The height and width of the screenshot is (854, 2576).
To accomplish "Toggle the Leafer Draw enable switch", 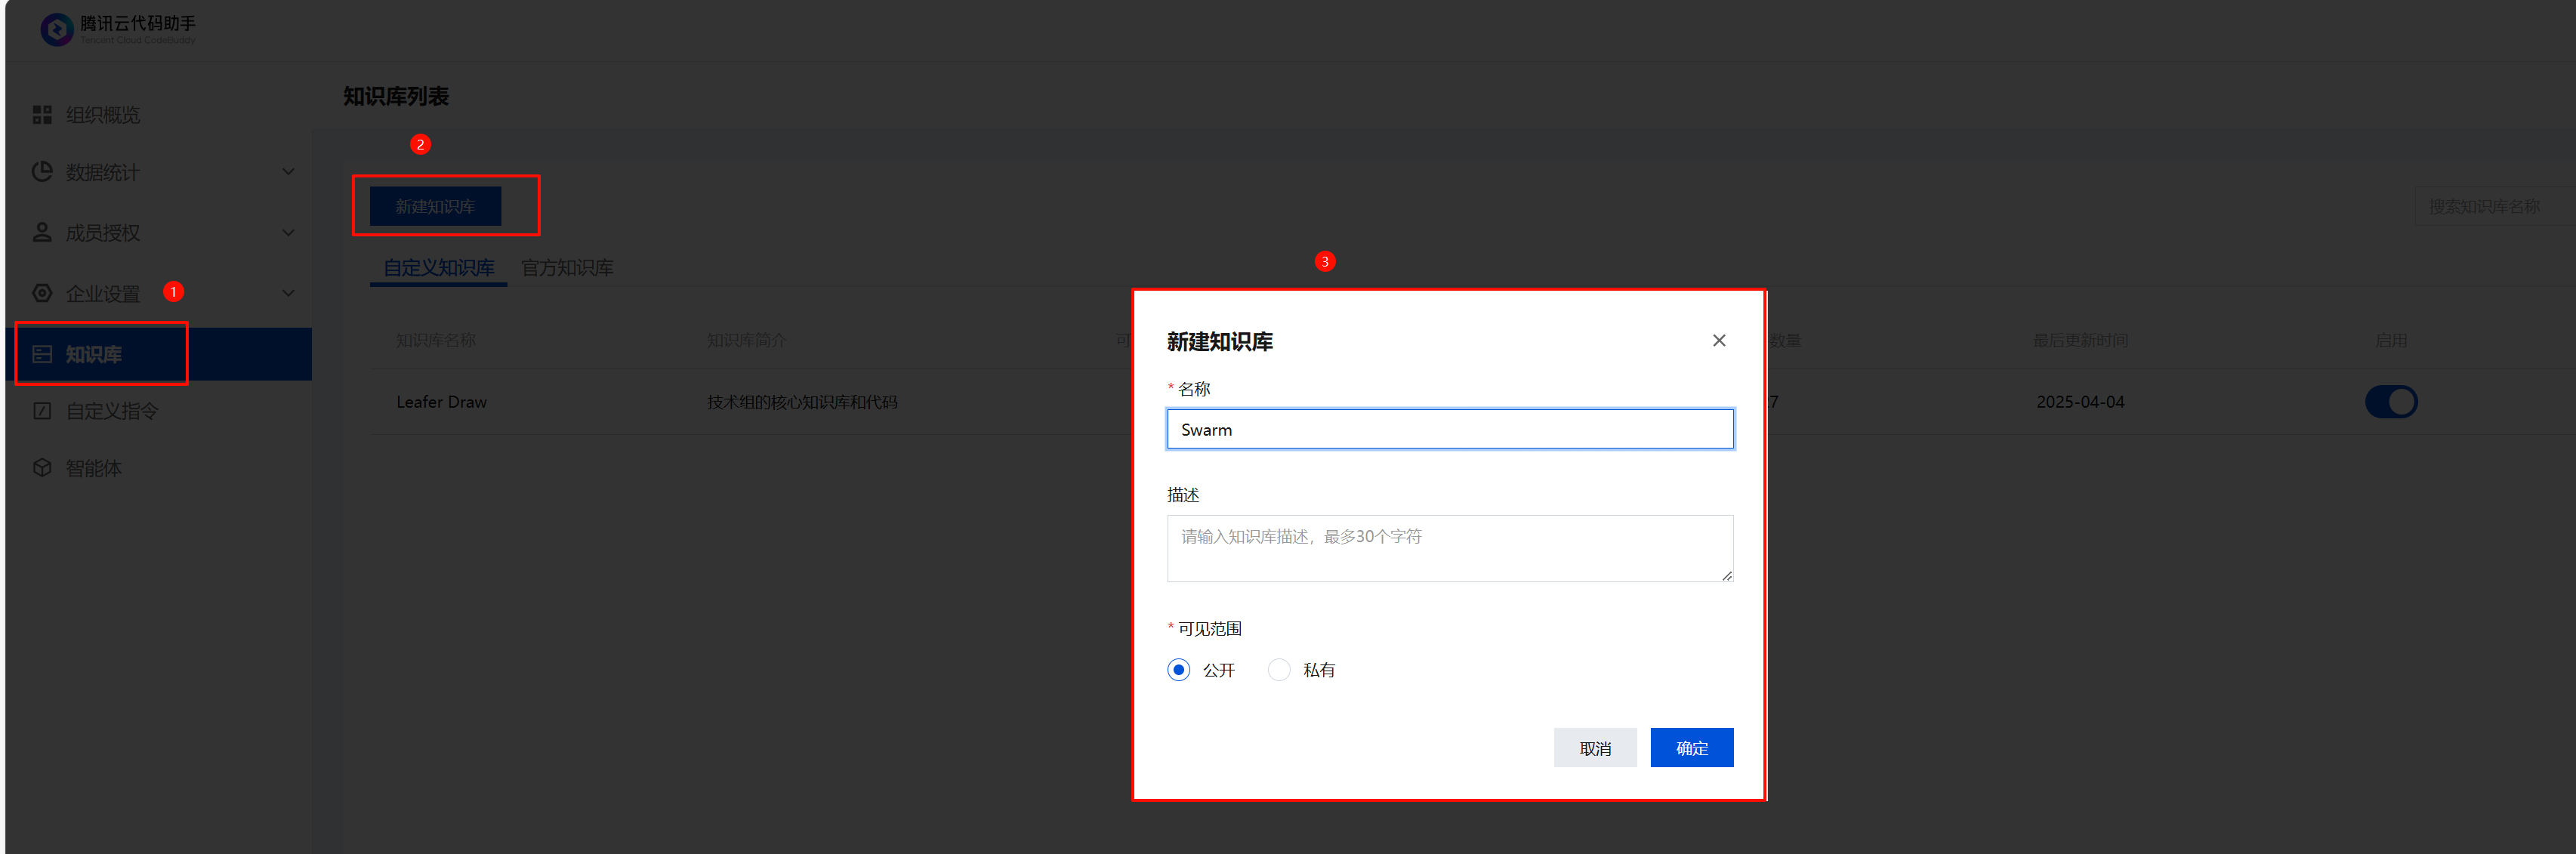I will point(2390,402).
